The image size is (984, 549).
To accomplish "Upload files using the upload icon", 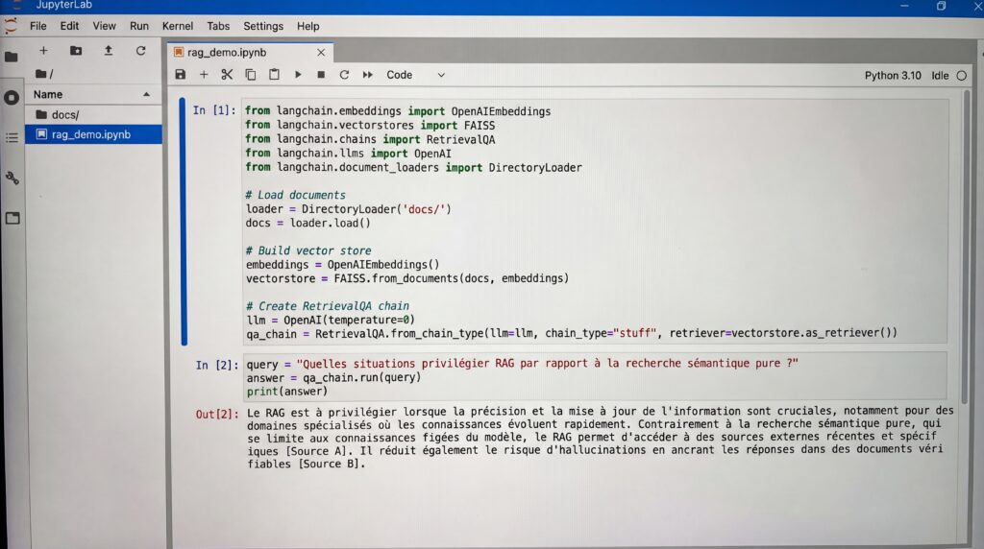I will point(108,50).
